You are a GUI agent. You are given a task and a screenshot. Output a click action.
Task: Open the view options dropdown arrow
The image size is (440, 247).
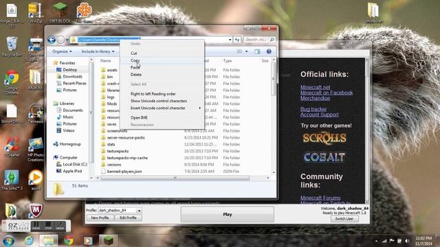tap(246, 51)
